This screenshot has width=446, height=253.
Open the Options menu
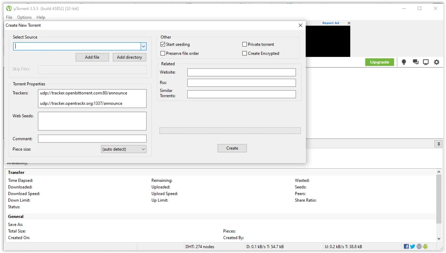coord(24,17)
